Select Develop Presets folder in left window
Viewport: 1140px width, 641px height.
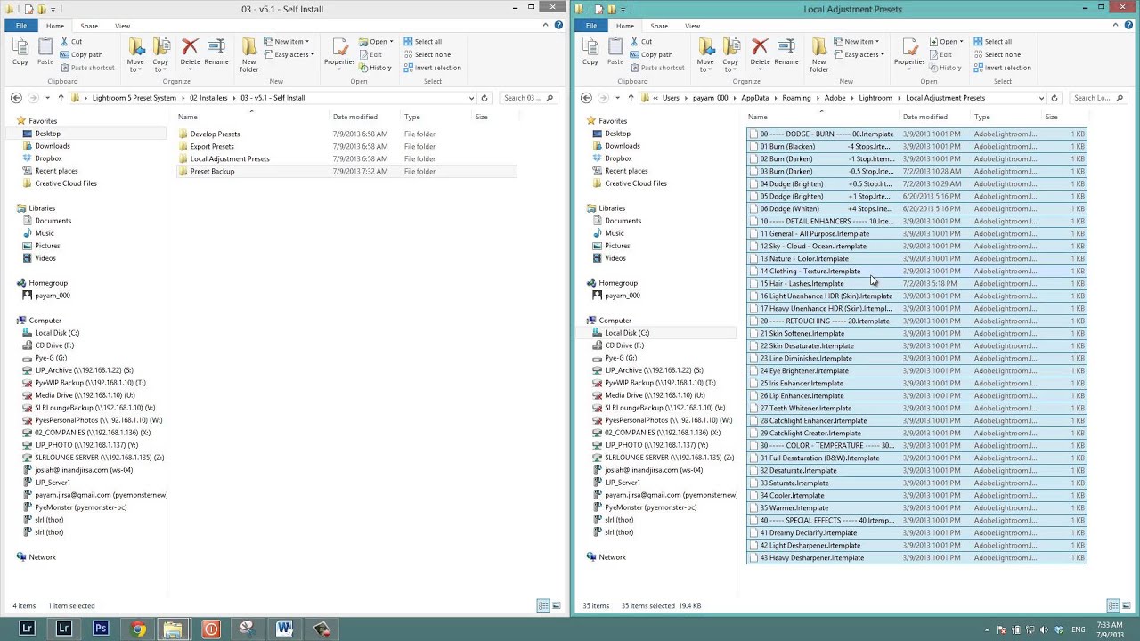tap(215, 134)
